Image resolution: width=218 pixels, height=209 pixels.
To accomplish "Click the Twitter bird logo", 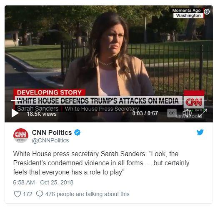I will (x=200, y=132).
